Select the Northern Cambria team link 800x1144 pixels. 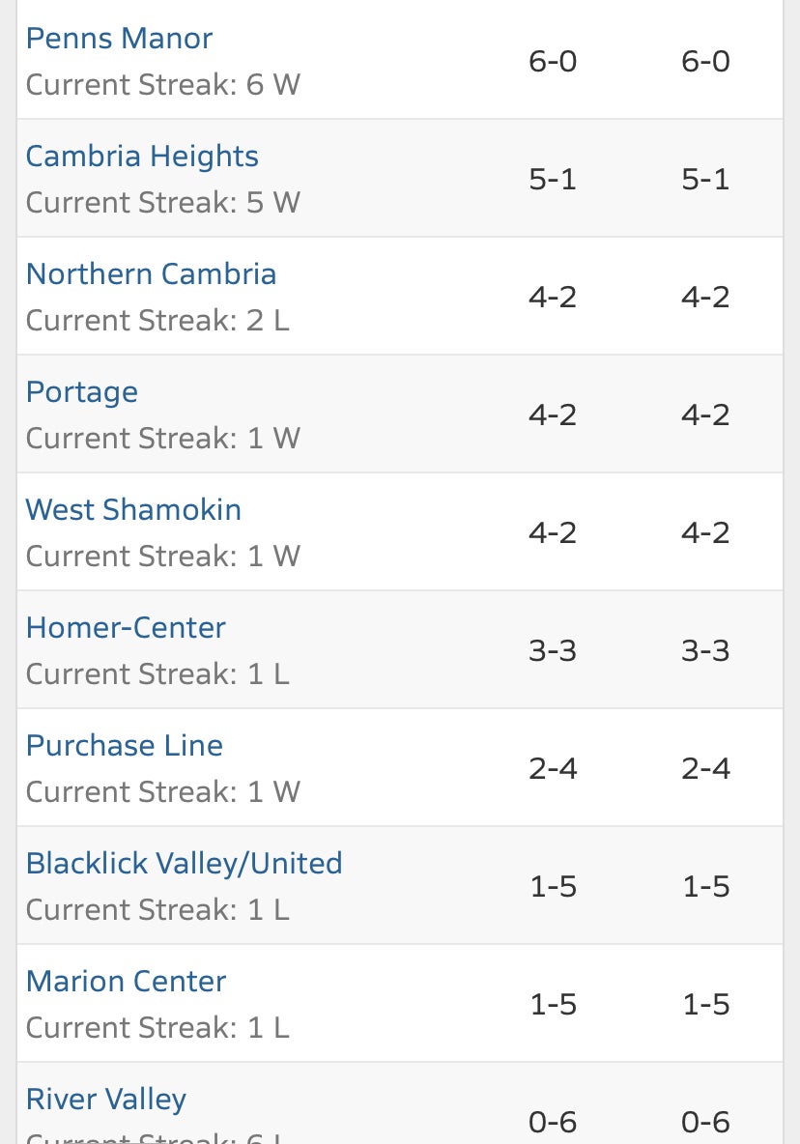(151, 274)
